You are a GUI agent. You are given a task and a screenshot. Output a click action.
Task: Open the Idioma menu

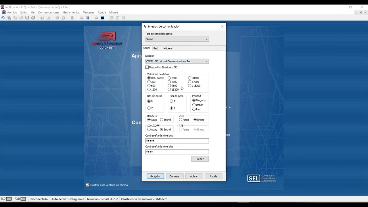click(114, 12)
